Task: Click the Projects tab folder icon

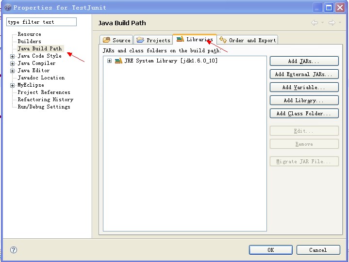Action: point(140,40)
